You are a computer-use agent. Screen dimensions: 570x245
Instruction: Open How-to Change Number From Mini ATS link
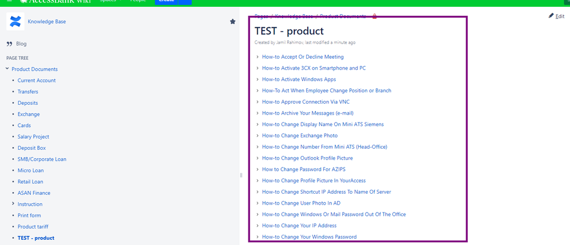click(x=324, y=147)
